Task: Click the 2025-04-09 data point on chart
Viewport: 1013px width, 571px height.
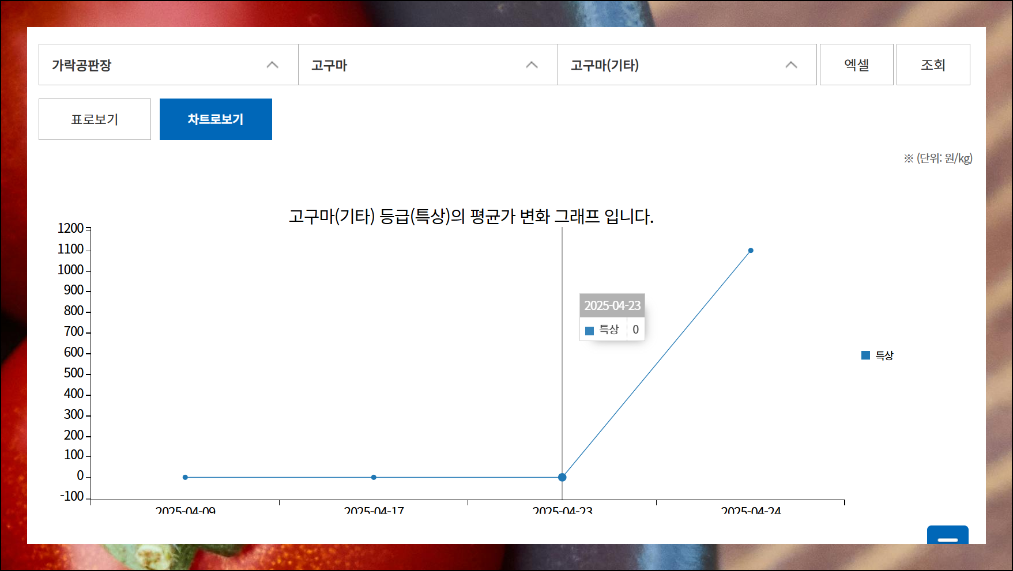Action: (x=185, y=477)
